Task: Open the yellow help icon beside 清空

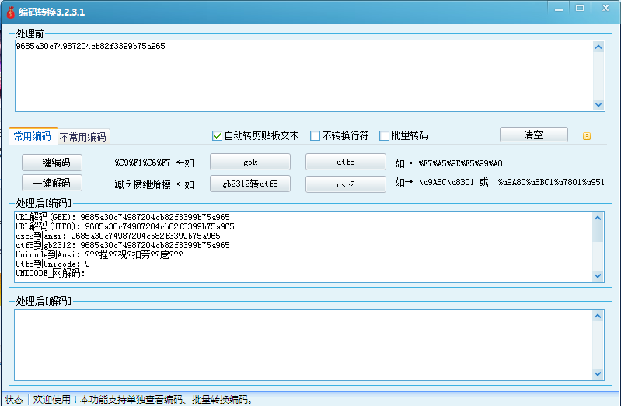Action: click(587, 136)
